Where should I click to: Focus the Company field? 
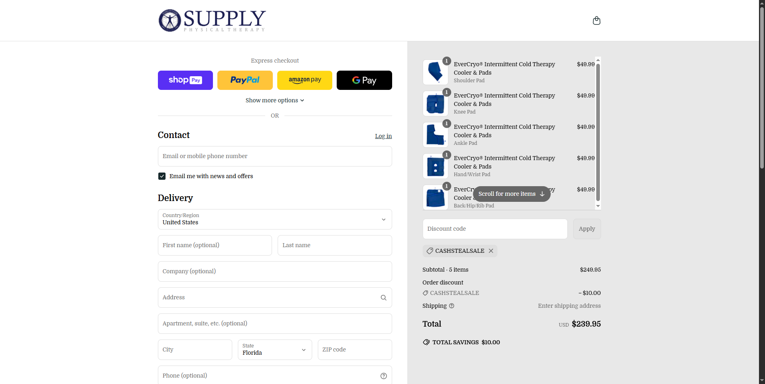click(x=275, y=271)
